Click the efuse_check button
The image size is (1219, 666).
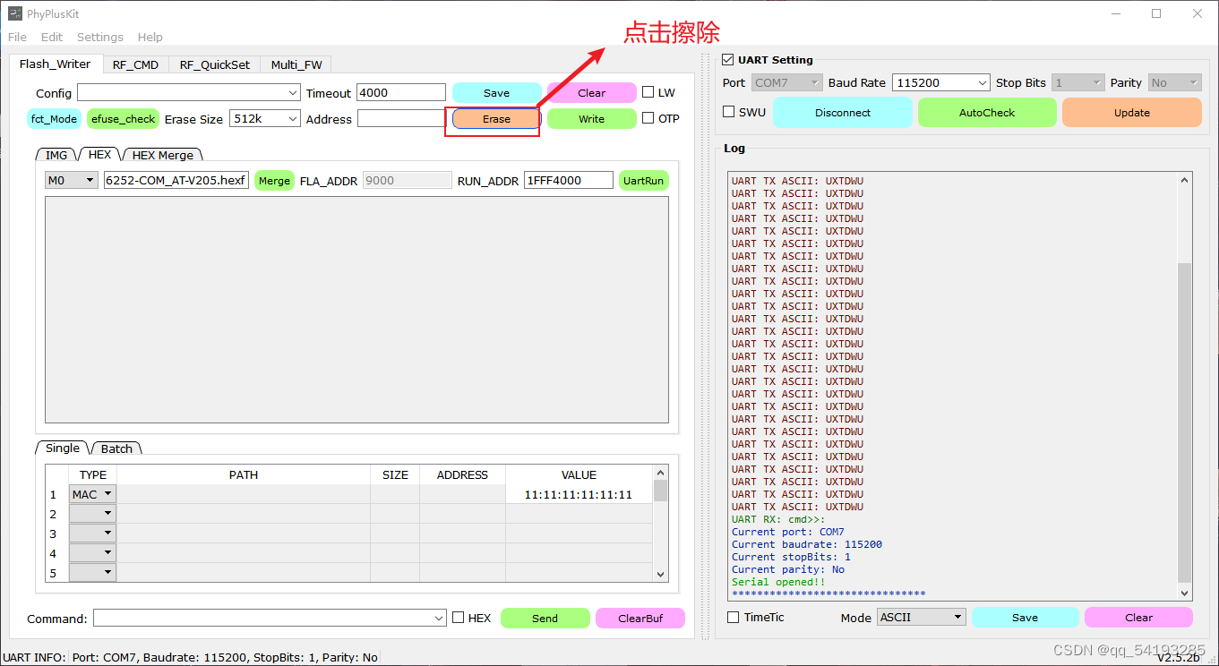124,118
